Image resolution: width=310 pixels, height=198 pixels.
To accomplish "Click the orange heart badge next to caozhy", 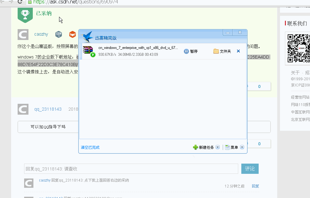I will pyautogui.click(x=73, y=34).
